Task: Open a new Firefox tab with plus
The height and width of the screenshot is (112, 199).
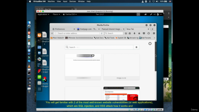Action: pyautogui.click(x=152, y=29)
